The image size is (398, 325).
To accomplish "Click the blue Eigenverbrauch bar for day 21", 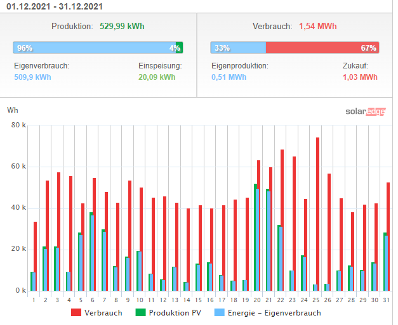I will 269,241.
